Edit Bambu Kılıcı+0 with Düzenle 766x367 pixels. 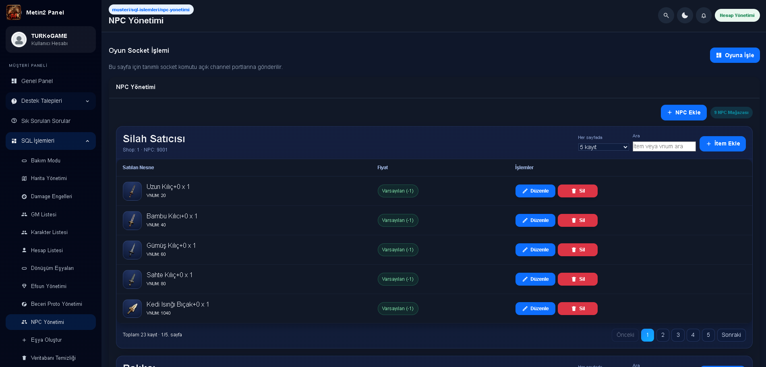pos(535,220)
